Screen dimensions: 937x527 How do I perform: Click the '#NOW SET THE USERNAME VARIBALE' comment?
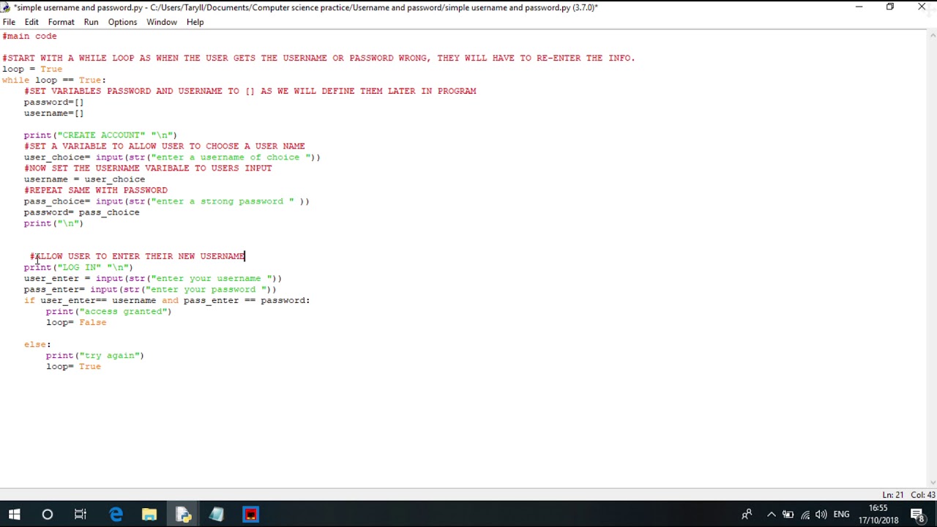click(148, 168)
